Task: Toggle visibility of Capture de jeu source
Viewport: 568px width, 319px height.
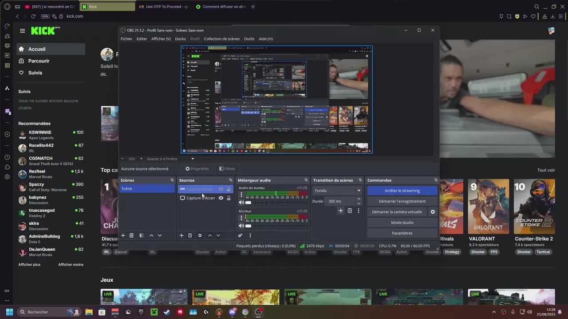Action: (x=221, y=189)
